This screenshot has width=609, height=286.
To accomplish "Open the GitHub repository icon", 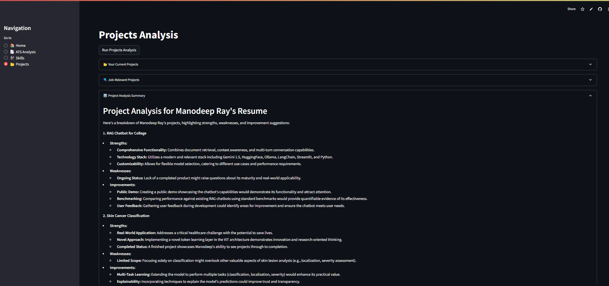I will [x=600, y=9].
